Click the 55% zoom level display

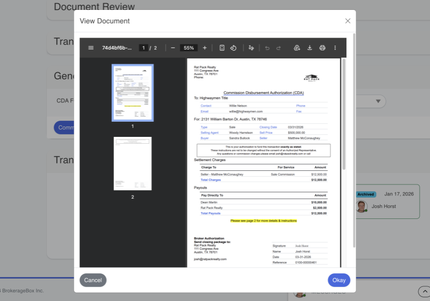(x=189, y=48)
